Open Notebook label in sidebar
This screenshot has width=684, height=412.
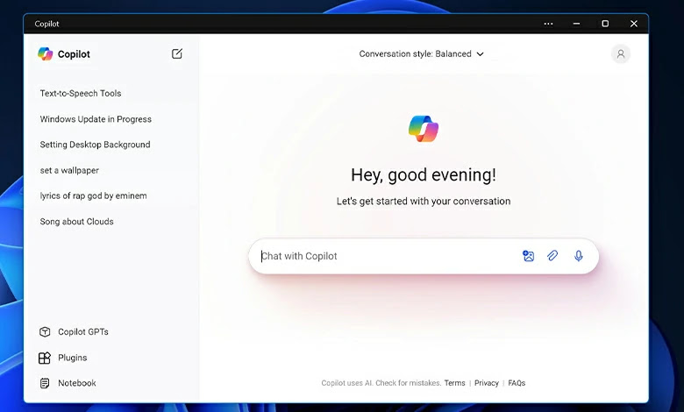pos(77,383)
